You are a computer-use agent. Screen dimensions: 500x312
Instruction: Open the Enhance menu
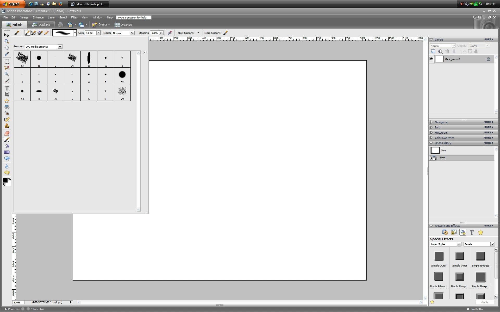click(x=38, y=17)
